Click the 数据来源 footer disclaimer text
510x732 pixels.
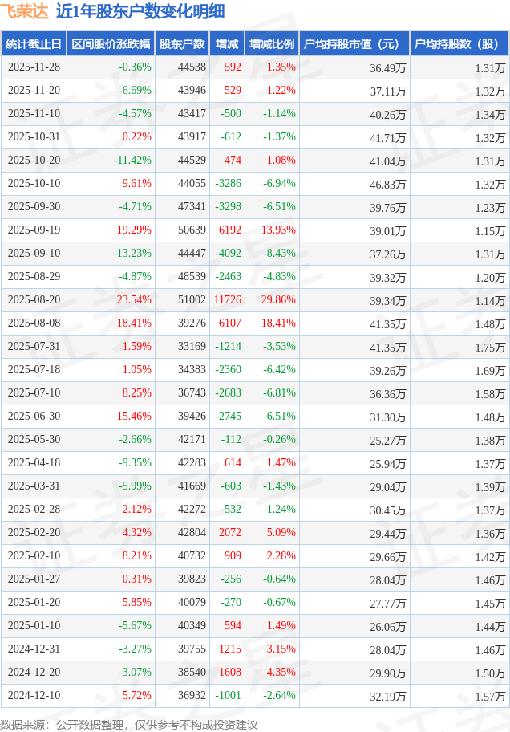pyautogui.click(x=129, y=724)
